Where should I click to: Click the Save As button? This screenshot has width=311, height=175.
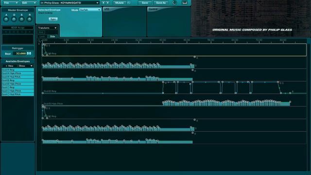[161, 3]
